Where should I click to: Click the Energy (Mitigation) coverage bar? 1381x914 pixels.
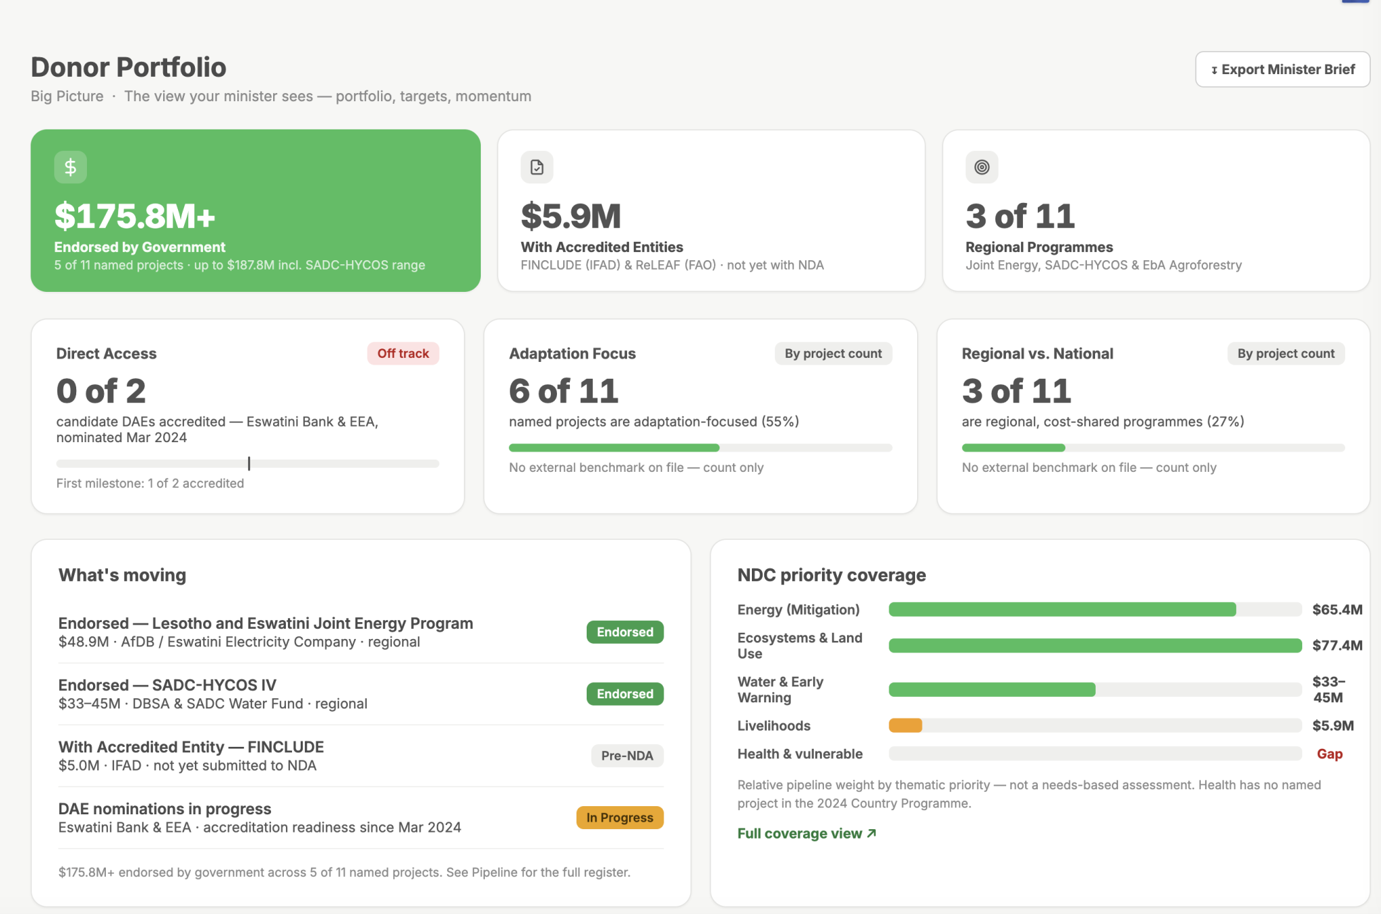point(1095,609)
